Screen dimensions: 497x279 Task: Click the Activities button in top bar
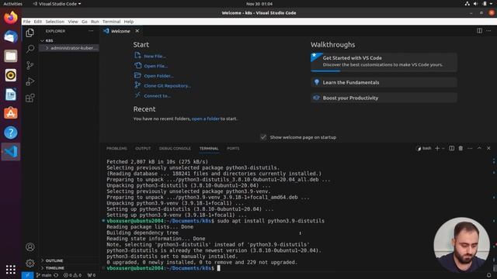pyautogui.click(x=12, y=4)
